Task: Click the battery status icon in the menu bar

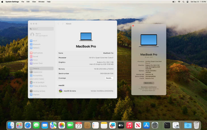Action: [174, 2]
